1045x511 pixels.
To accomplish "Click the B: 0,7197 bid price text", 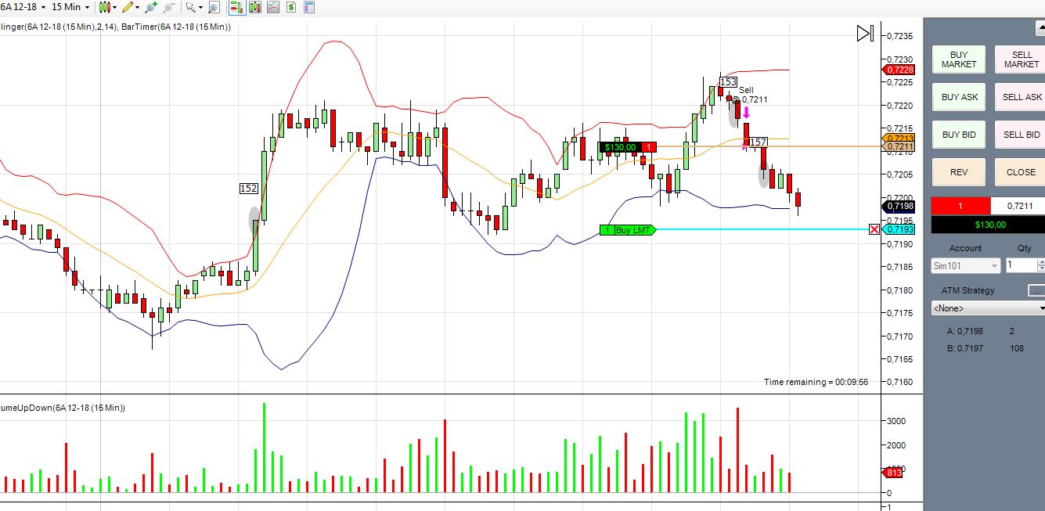I will [x=964, y=348].
